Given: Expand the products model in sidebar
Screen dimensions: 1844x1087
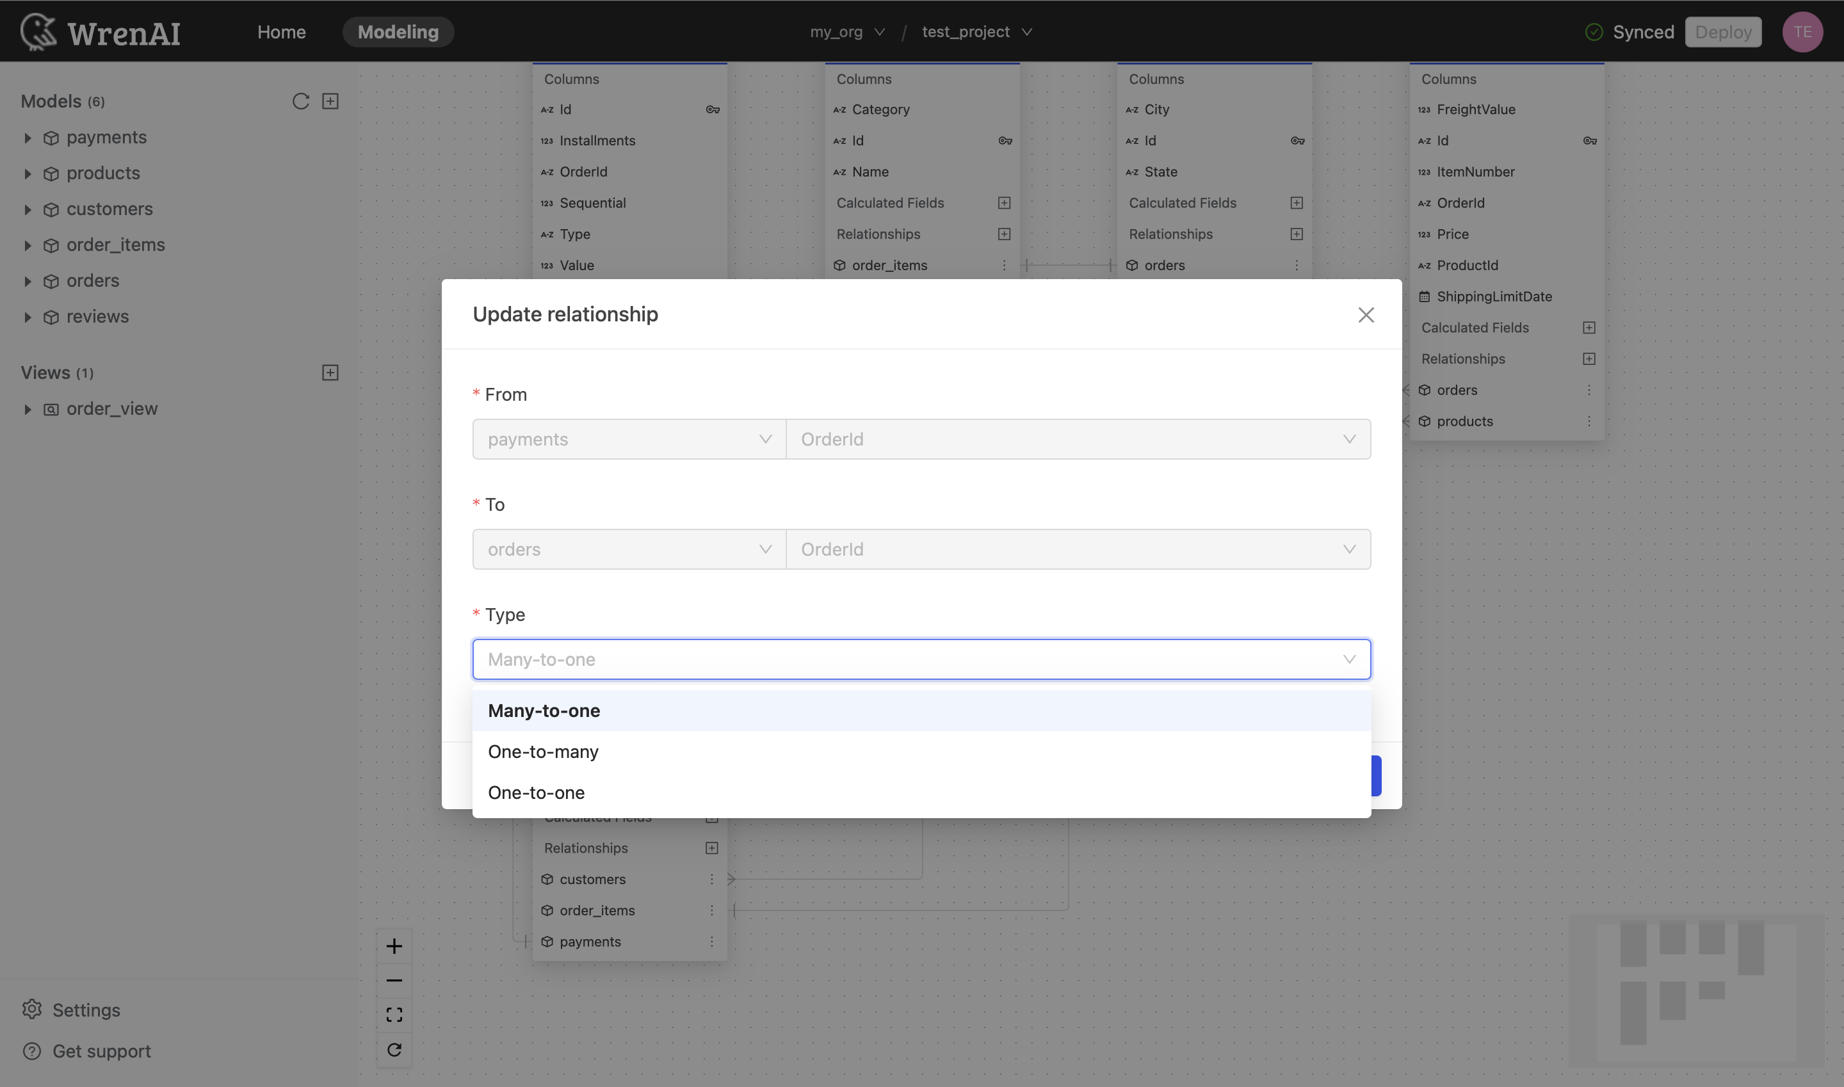Looking at the screenshot, I should tap(28, 173).
